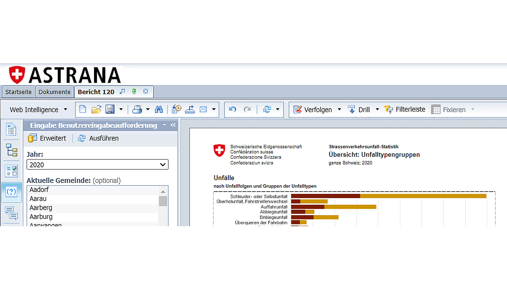Click the save diskette icon
This screenshot has height=285, width=507.
point(110,109)
